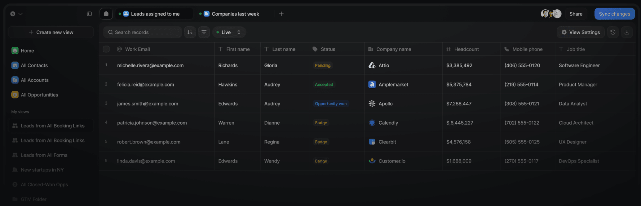Switch to Leads assigned to me tab
Image resolution: width=641 pixels, height=206 pixels.
coord(155,14)
